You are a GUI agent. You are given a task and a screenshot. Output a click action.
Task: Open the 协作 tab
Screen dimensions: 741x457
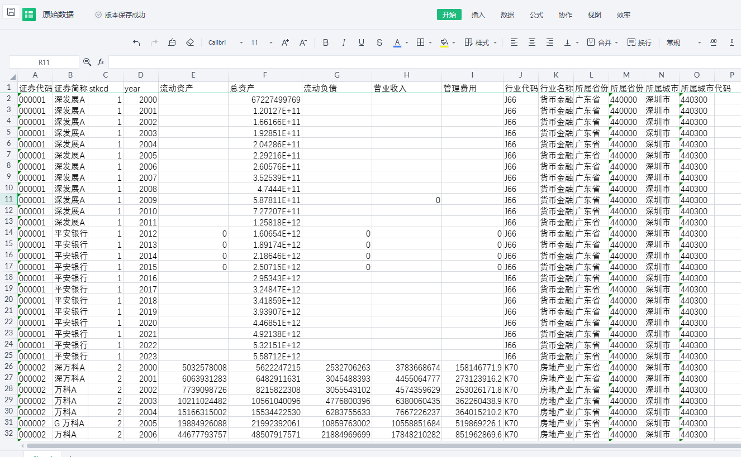click(566, 15)
